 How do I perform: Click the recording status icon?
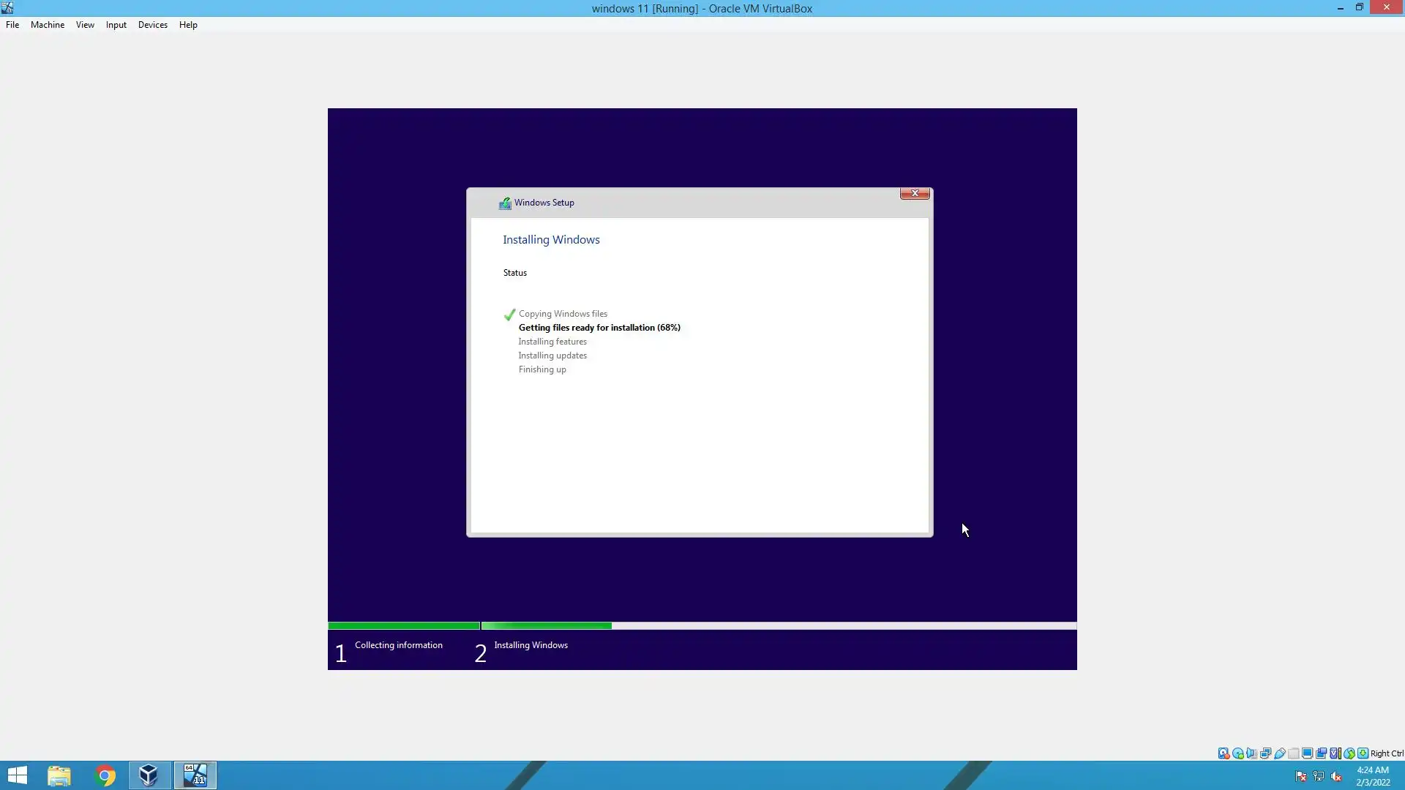point(1321,753)
